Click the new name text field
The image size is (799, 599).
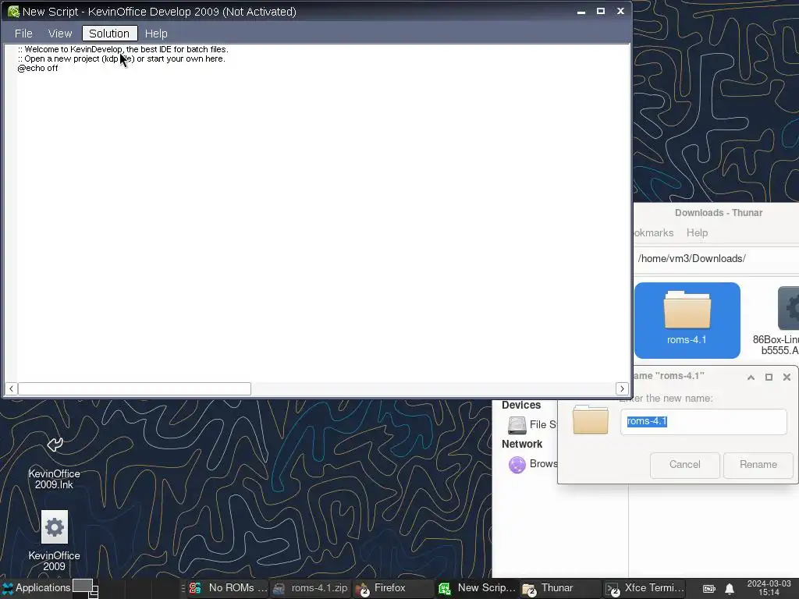click(703, 421)
